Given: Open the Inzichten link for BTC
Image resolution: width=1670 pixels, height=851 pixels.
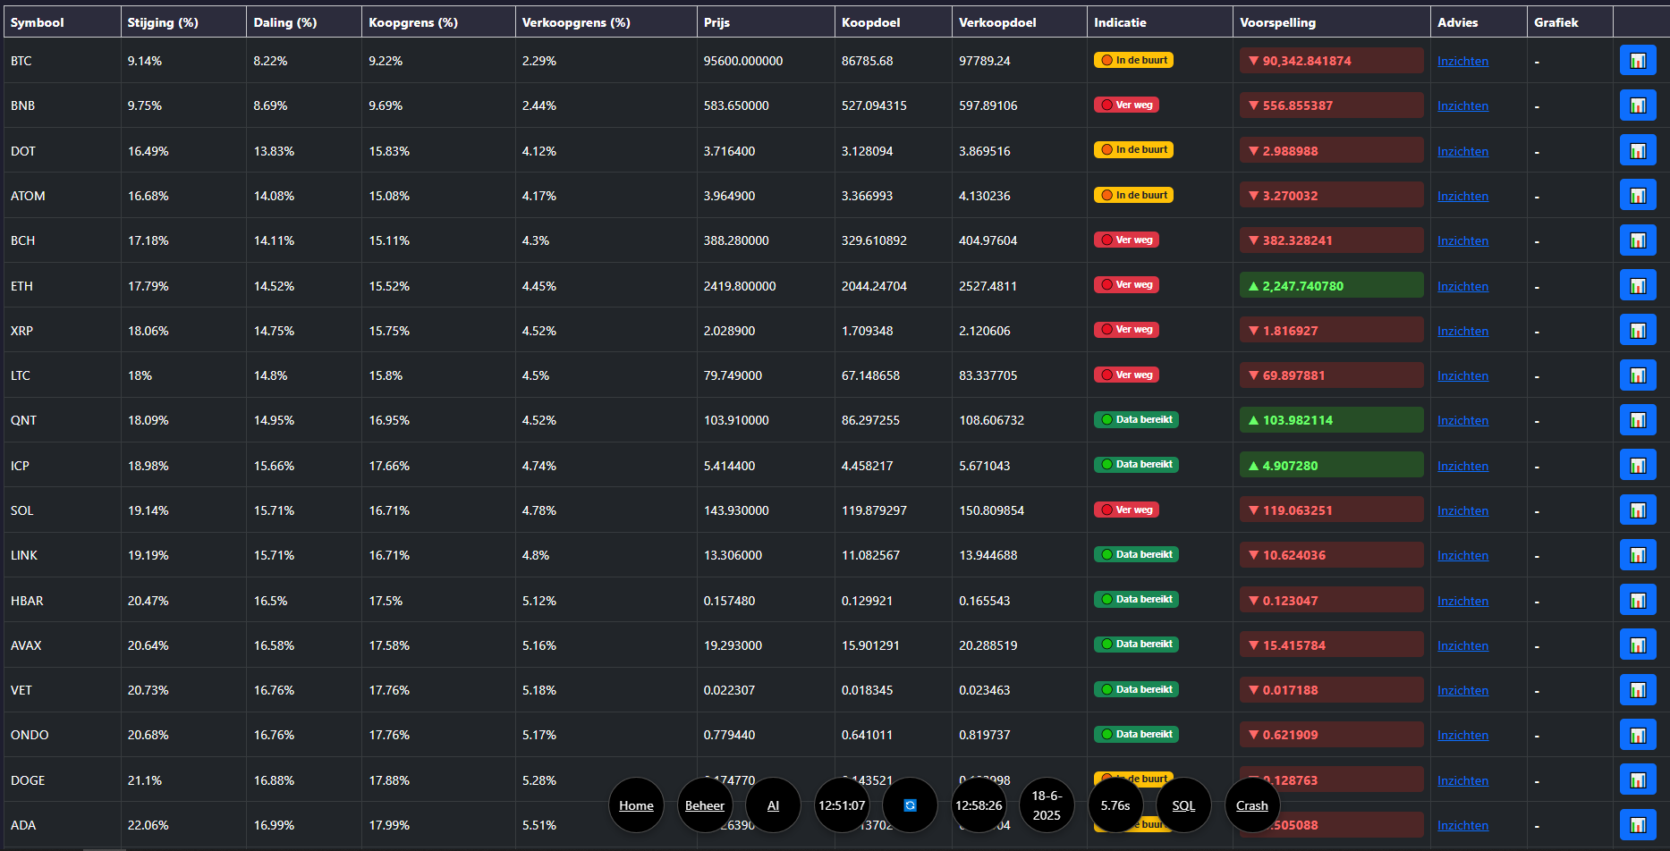Looking at the screenshot, I should point(1462,62).
